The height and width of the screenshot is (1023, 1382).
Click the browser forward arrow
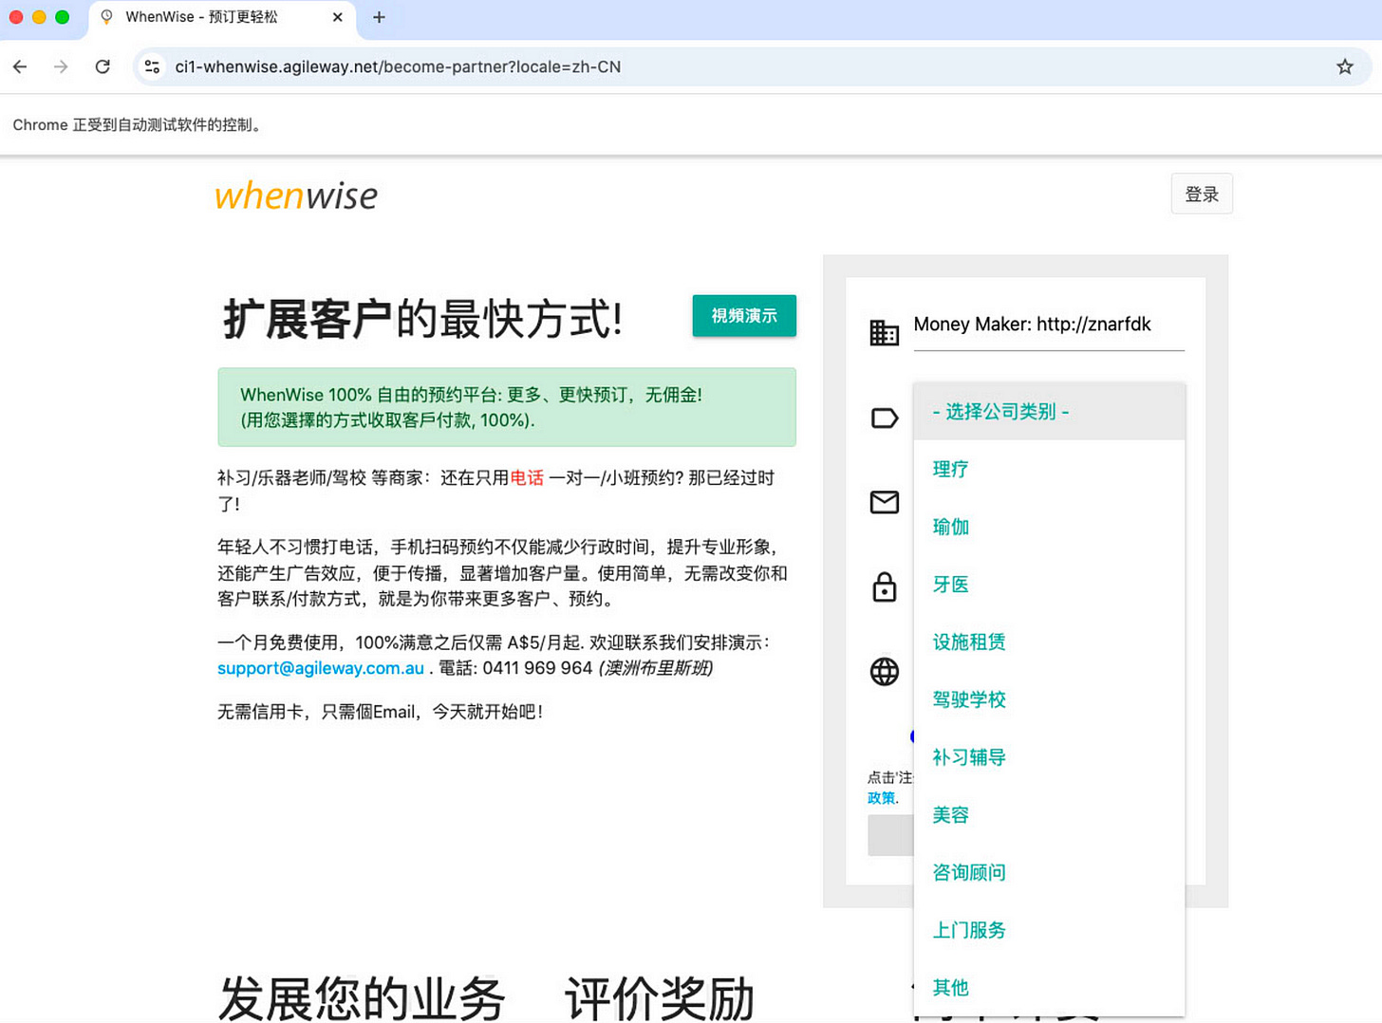pyautogui.click(x=61, y=66)
